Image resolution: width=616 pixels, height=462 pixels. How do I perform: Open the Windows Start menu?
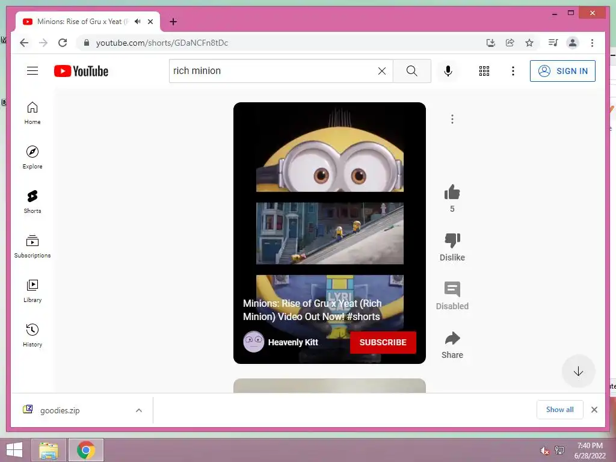click(x=14, y=450)
